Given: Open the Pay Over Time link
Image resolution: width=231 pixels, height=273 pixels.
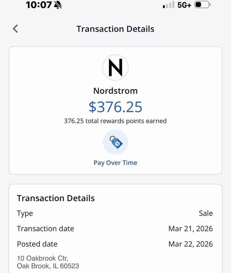Looking at the screenshot, I should click(x=115, y=163).
